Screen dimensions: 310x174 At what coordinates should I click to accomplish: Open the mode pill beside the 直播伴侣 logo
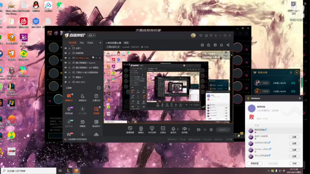(x=91, y=35)
